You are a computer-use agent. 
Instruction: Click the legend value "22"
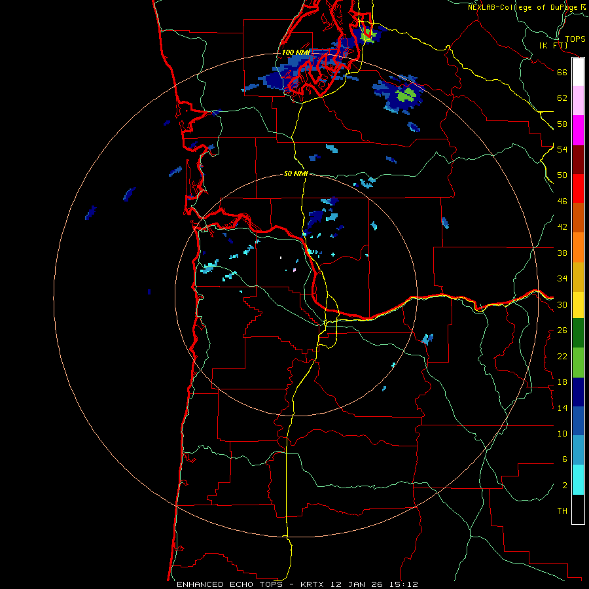click(x=562, y=356)
